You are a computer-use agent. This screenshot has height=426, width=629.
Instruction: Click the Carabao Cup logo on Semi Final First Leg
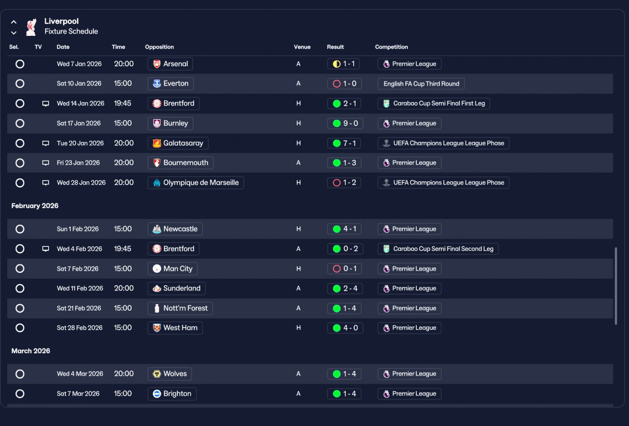point(387,104)
